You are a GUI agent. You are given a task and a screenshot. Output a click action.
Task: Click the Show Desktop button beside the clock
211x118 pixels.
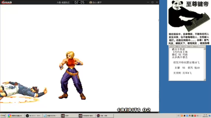tap(210, 116)
